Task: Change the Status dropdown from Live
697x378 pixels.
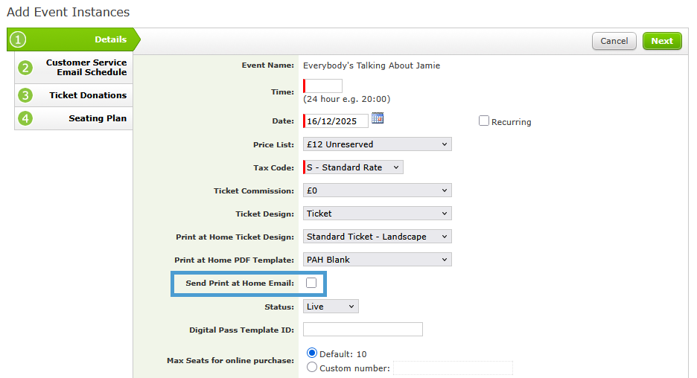Action: pos(331,307)
